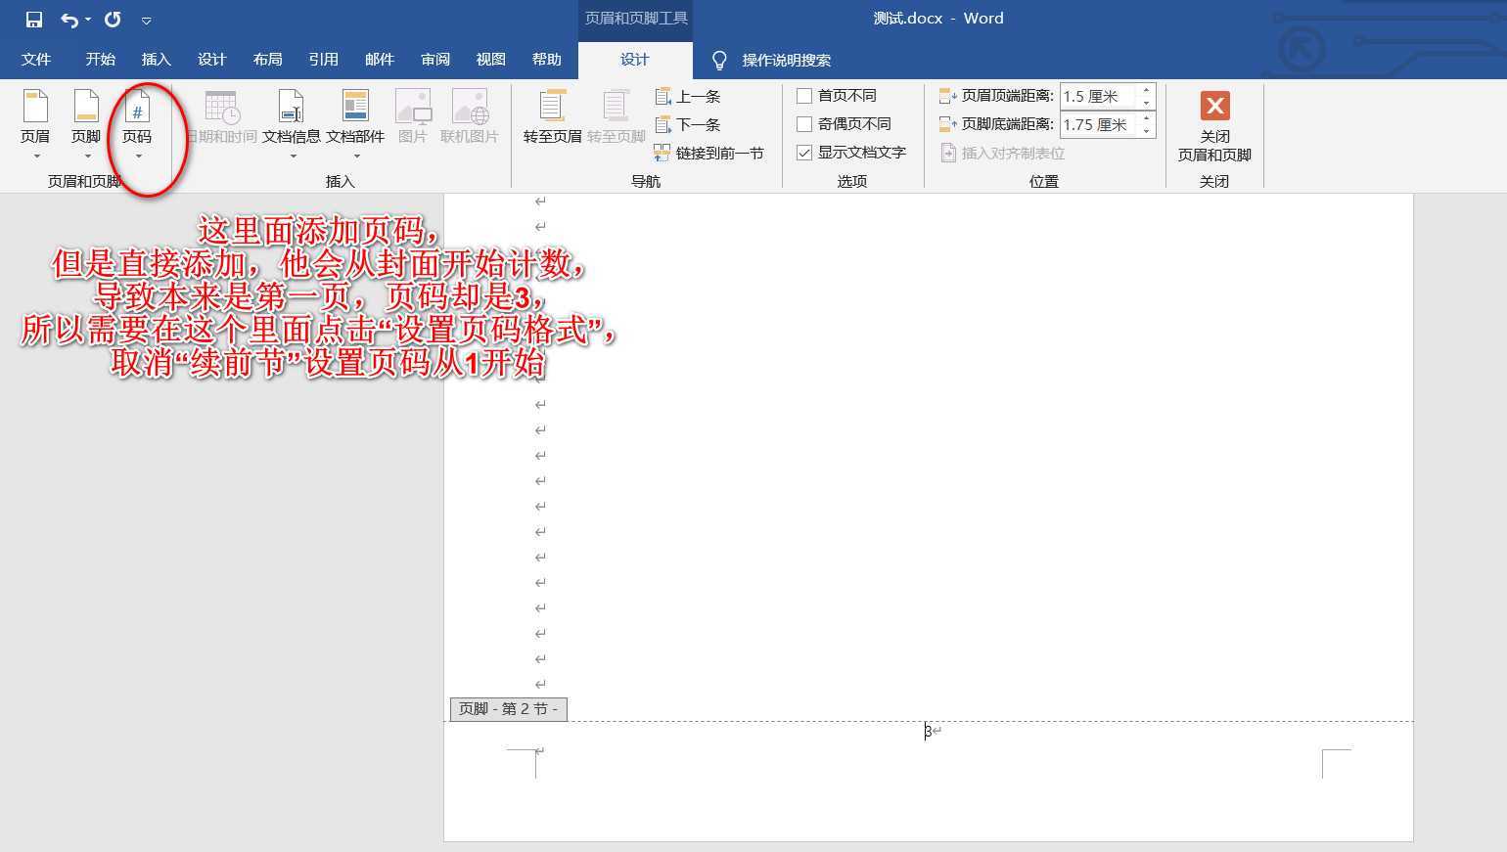
Task: Close header and footer with 关闭页眉和页脚
Action: coord(1214,126)
